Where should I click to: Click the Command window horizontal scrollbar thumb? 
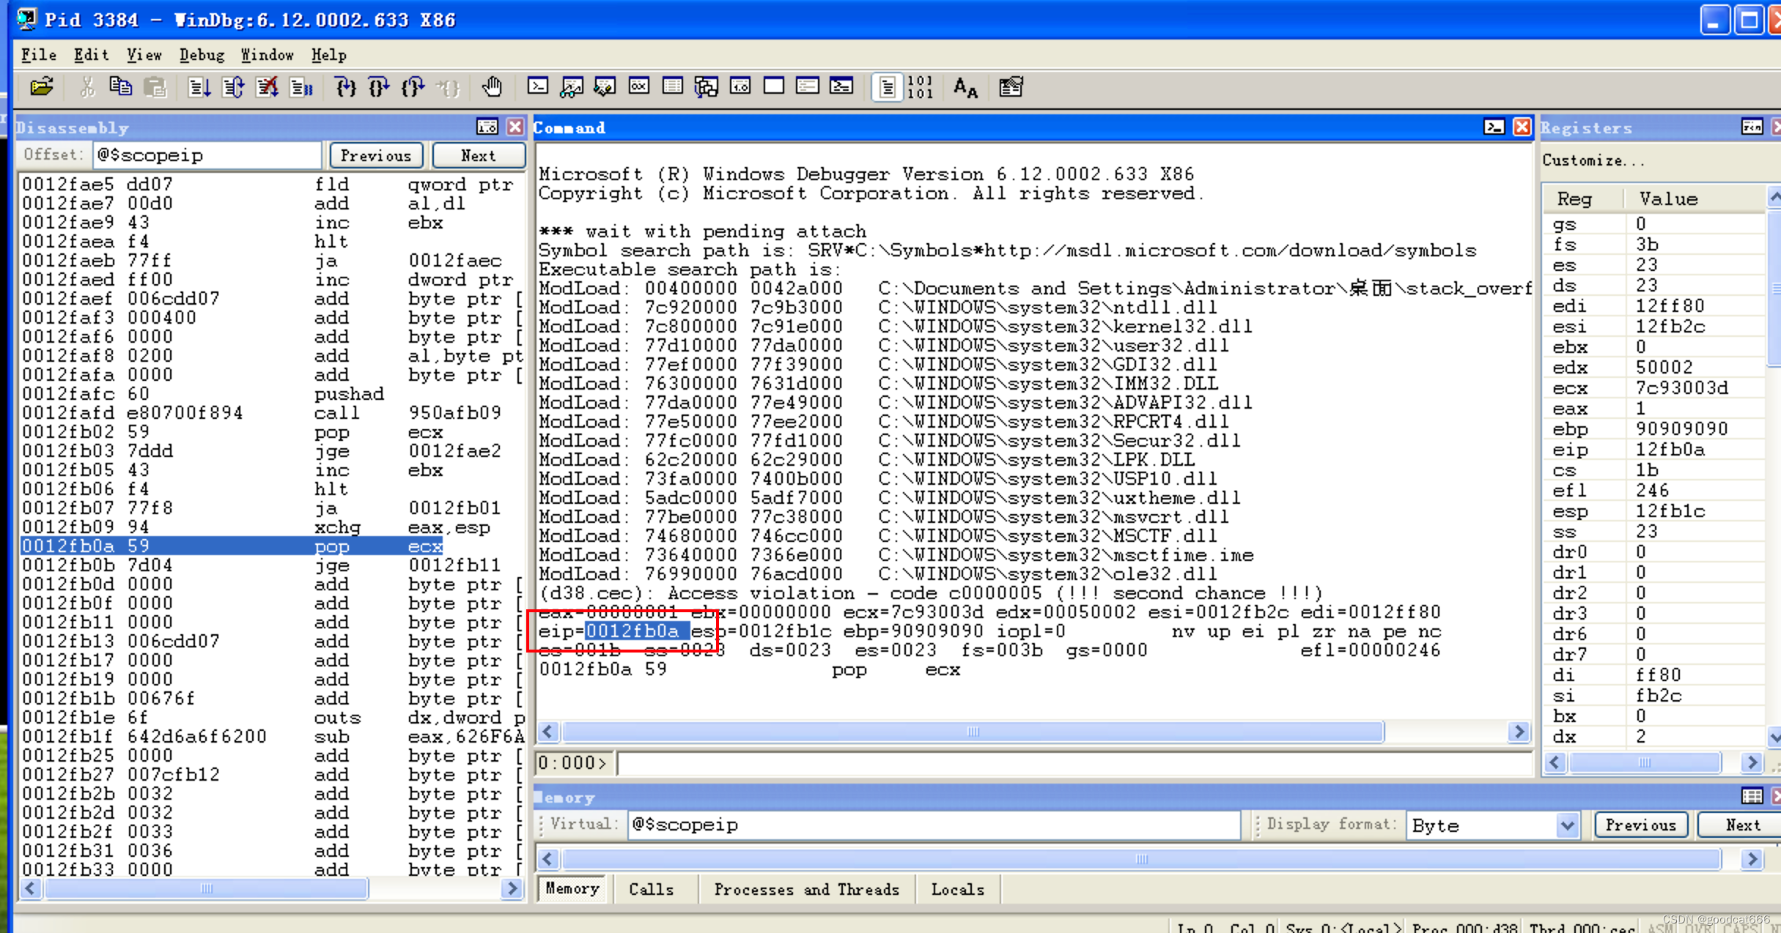tap(973, 732)
